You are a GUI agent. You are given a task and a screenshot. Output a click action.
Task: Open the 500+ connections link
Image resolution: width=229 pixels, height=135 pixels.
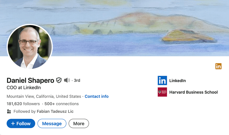62,104
